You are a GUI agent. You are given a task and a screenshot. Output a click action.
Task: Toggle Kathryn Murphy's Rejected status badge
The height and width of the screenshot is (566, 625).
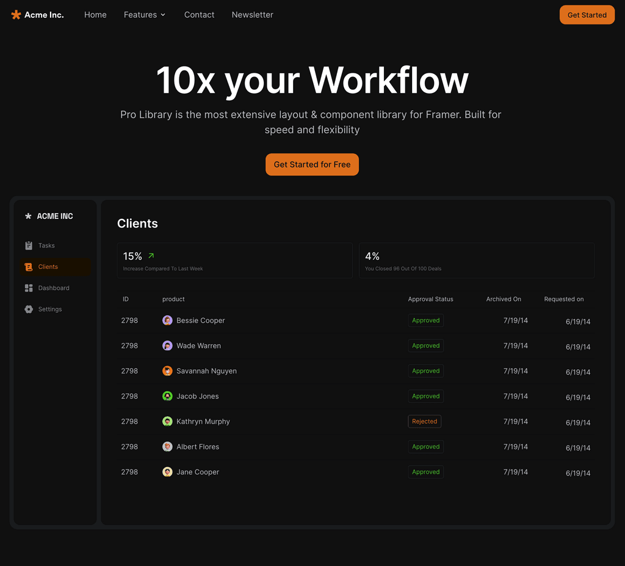(x=424, y=421)
